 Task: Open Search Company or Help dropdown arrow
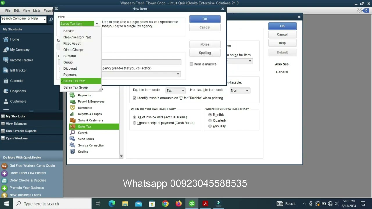[44, 19]
